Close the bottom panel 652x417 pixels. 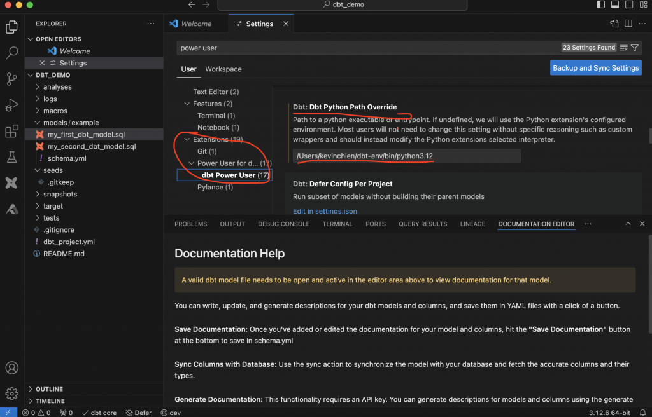(642, 224)
